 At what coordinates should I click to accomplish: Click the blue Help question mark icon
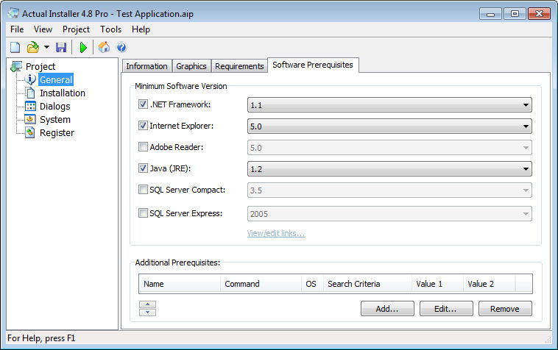point(121,48)
